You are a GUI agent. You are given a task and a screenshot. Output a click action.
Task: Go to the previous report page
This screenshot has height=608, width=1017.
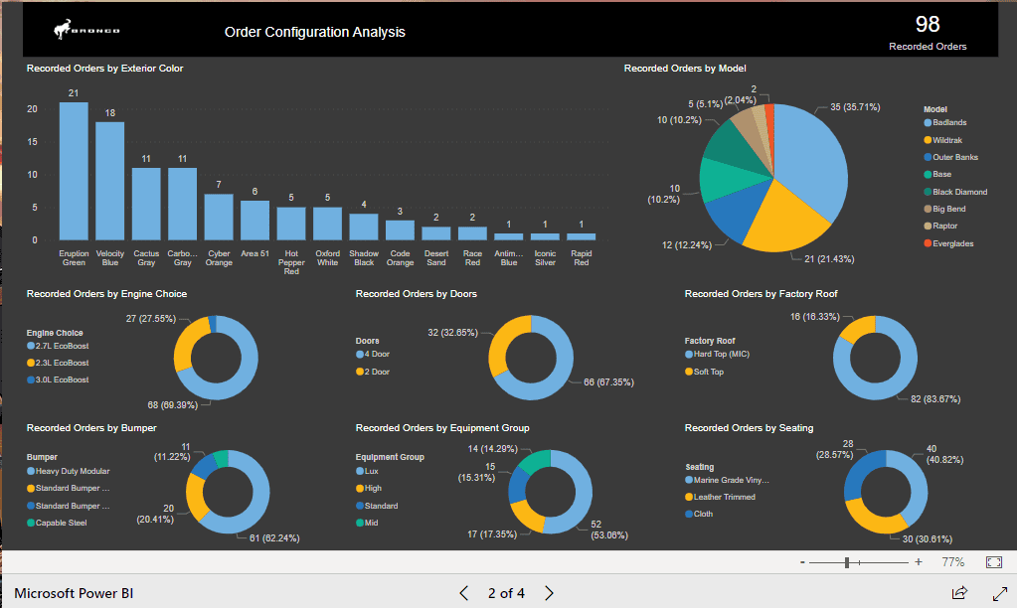(463, 593)
